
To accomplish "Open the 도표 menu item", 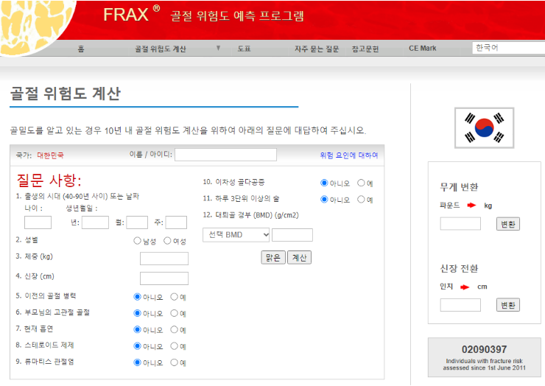I will 244,49.
